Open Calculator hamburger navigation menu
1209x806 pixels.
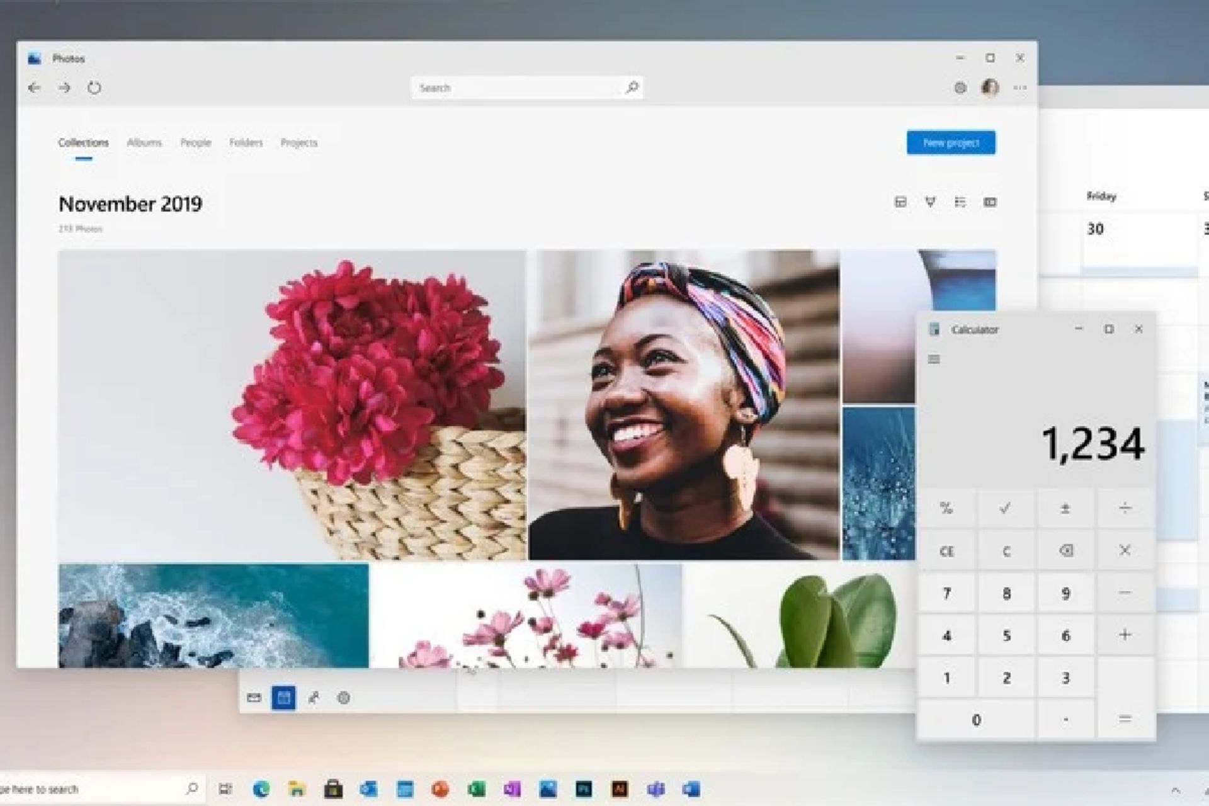934,360
